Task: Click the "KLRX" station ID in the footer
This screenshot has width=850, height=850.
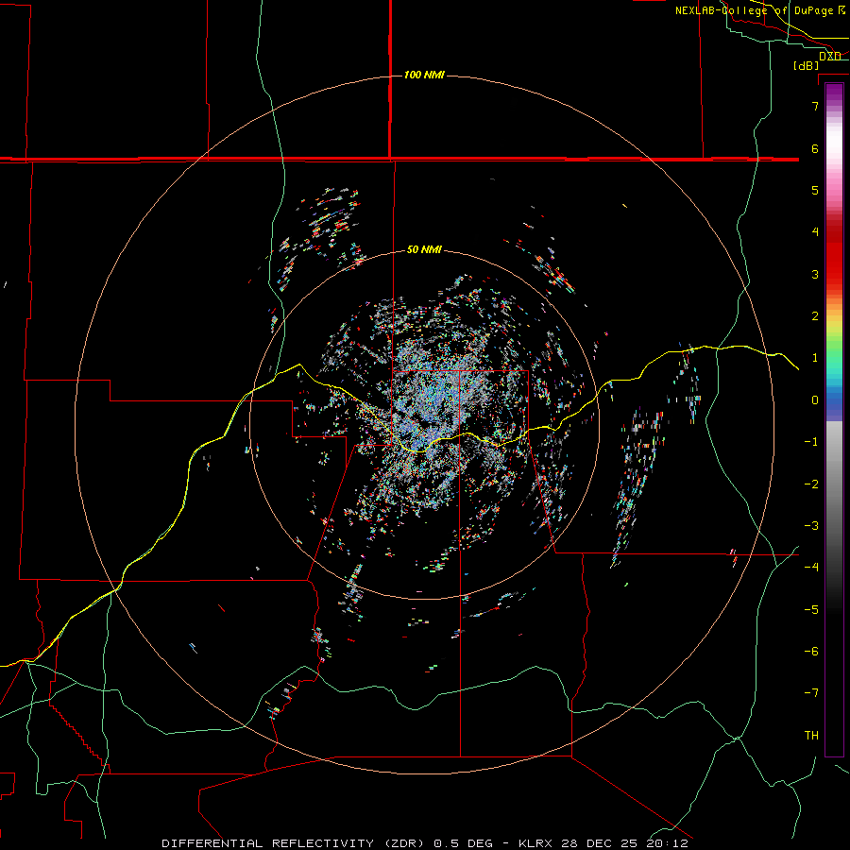Action: 536,843
